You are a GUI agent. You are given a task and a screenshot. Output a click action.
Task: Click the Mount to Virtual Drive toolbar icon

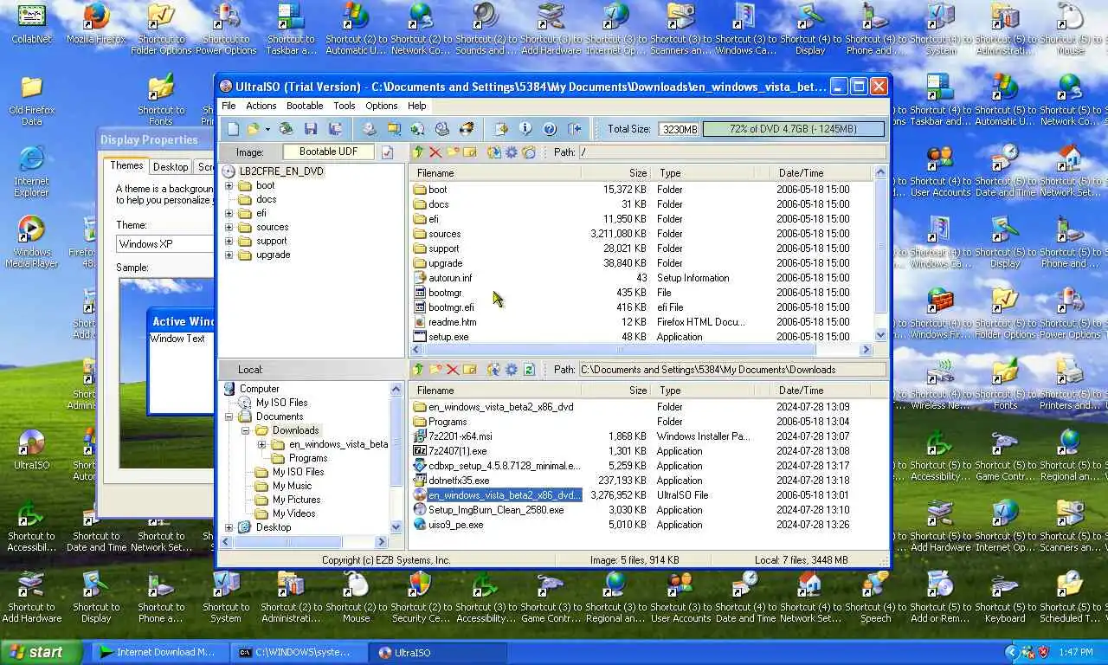point(442,129)
